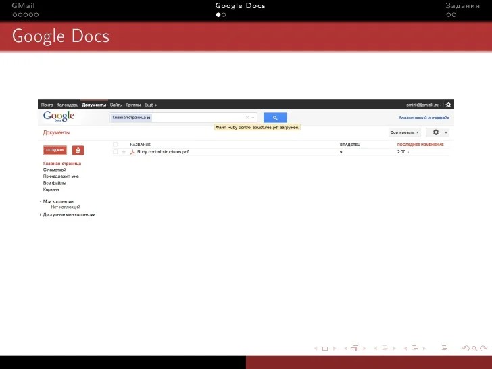The width and height of the screenshot is (492, 369).
Task: Click the settings gear next to Сортировать
Action: coord(436,132)
